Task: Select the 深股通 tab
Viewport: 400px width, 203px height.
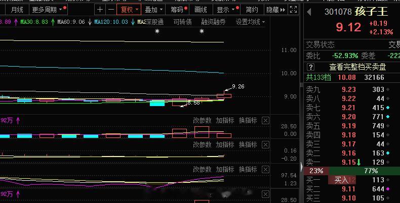Action: [x=154, y=22]
